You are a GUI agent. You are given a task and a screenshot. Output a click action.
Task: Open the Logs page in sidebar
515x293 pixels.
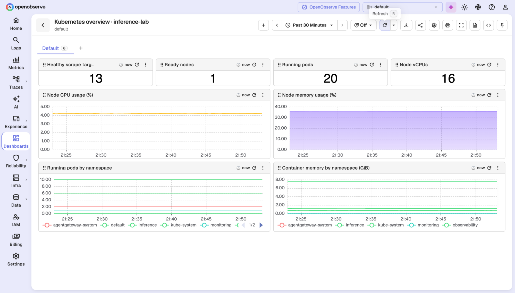coord(16,43)
